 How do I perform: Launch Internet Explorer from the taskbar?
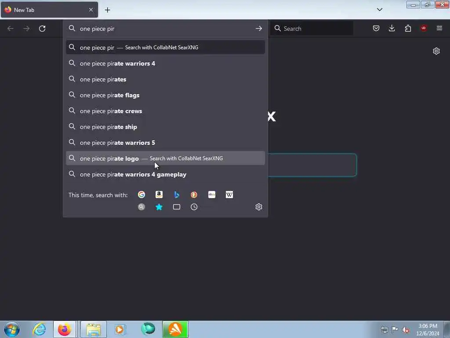pos(39,329)
